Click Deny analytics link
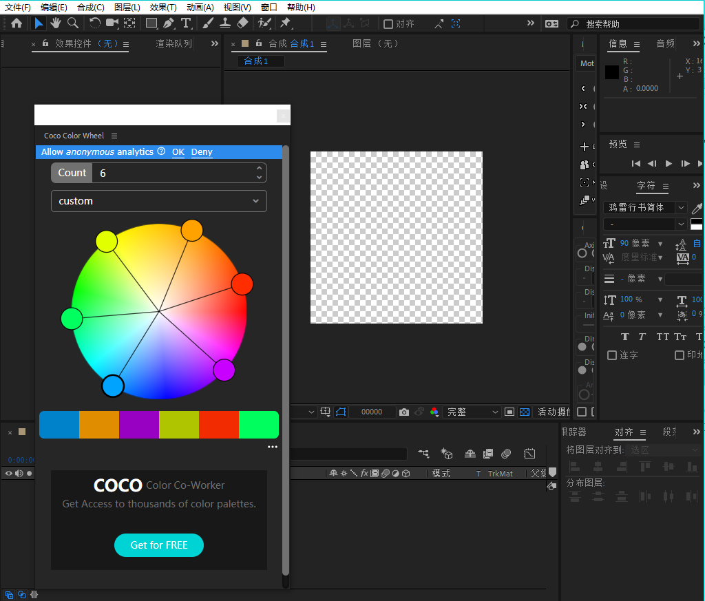The image size is (705, 601). tap(202, 152)
